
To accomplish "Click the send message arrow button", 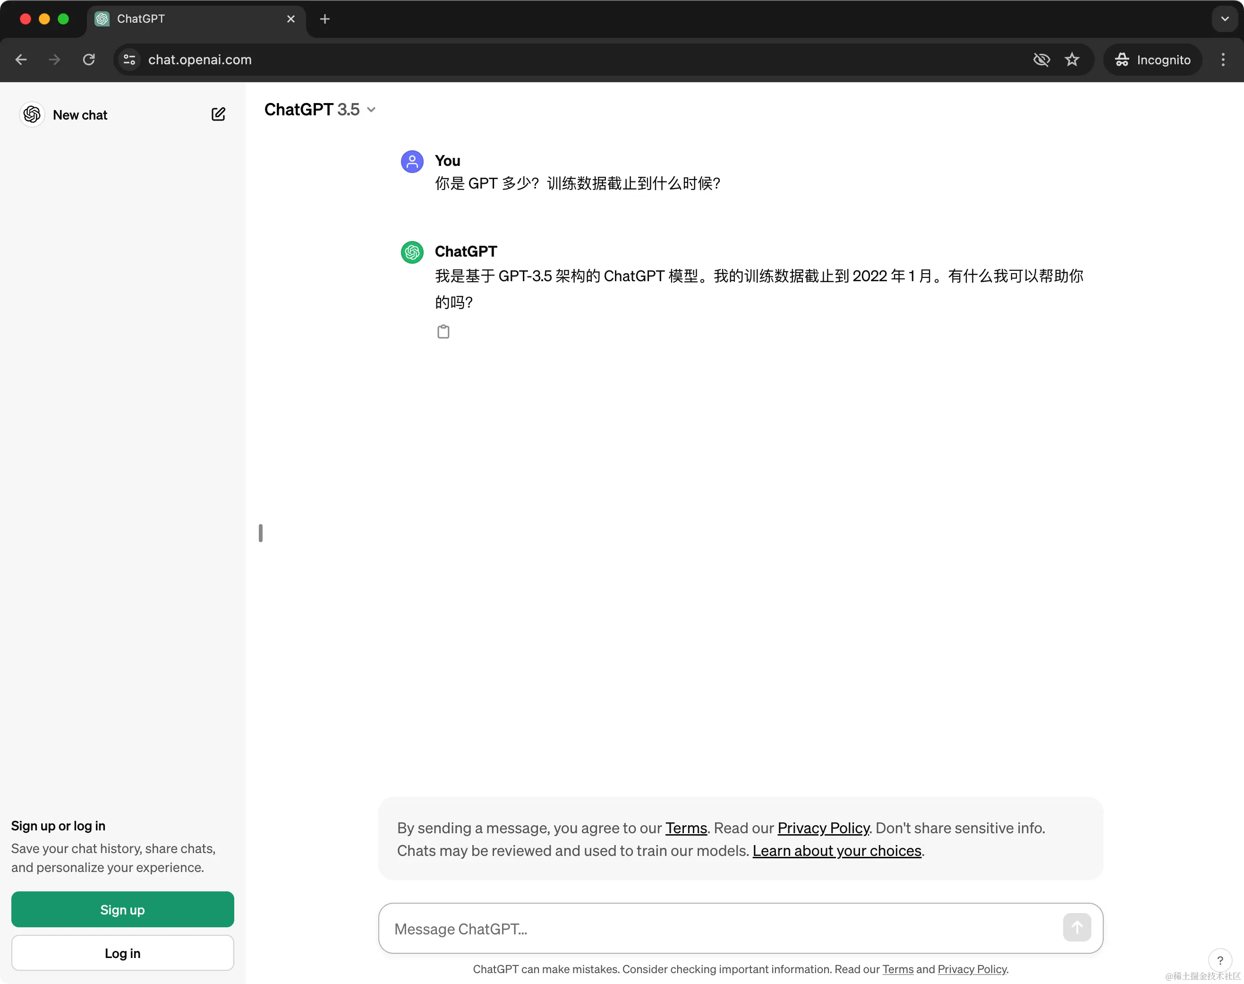I will coord(1076,928).
